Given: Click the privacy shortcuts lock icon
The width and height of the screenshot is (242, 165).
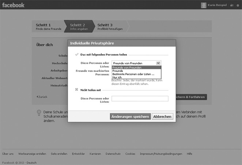Looking at the screenshot, I should pos(232,5).
